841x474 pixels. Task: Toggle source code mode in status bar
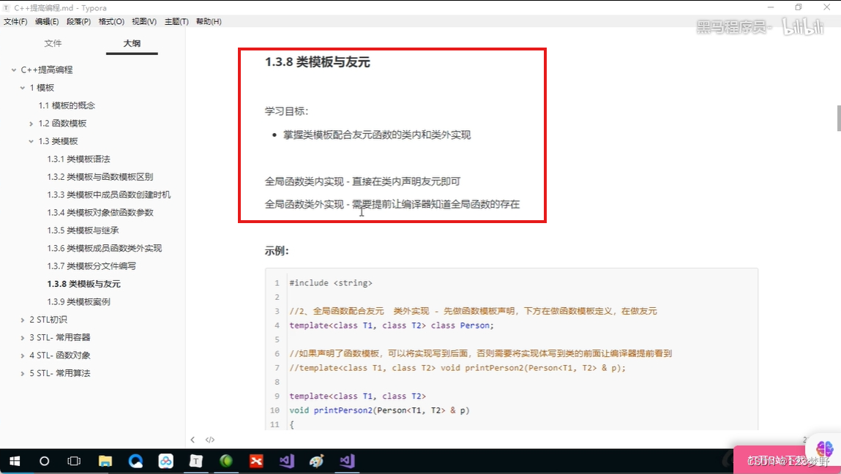click(x=210, y=439)
